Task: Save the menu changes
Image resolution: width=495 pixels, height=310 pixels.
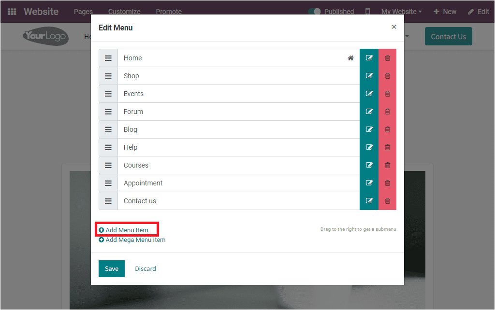Action: pyautogui.click(x=112, y=268)
